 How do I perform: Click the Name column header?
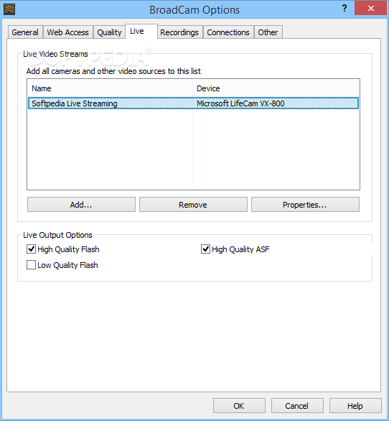click(110, 88)
